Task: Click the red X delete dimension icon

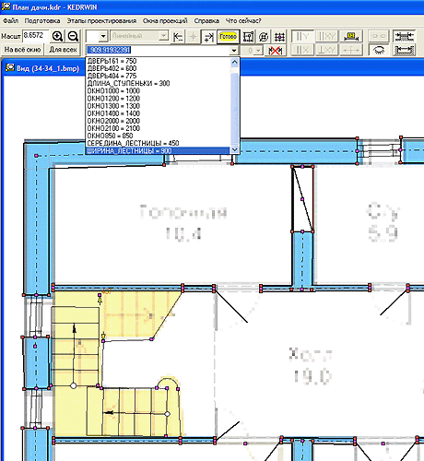Action: [x=276, y=50]
